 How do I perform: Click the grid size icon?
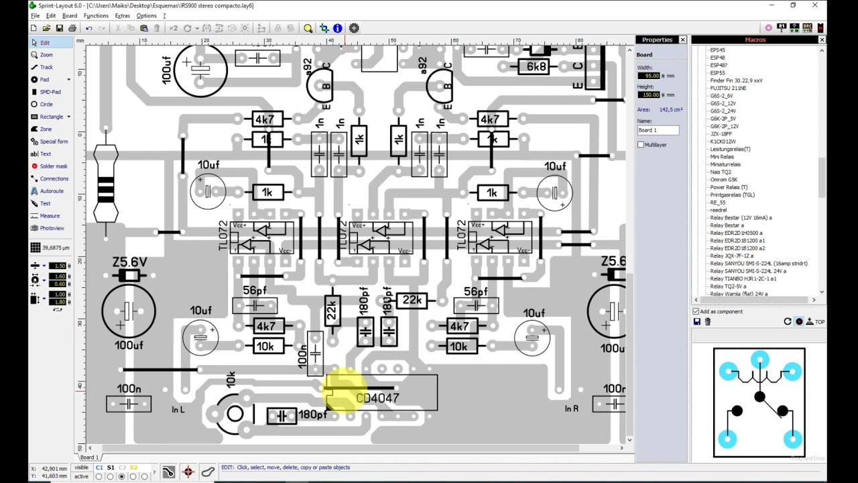35,248
